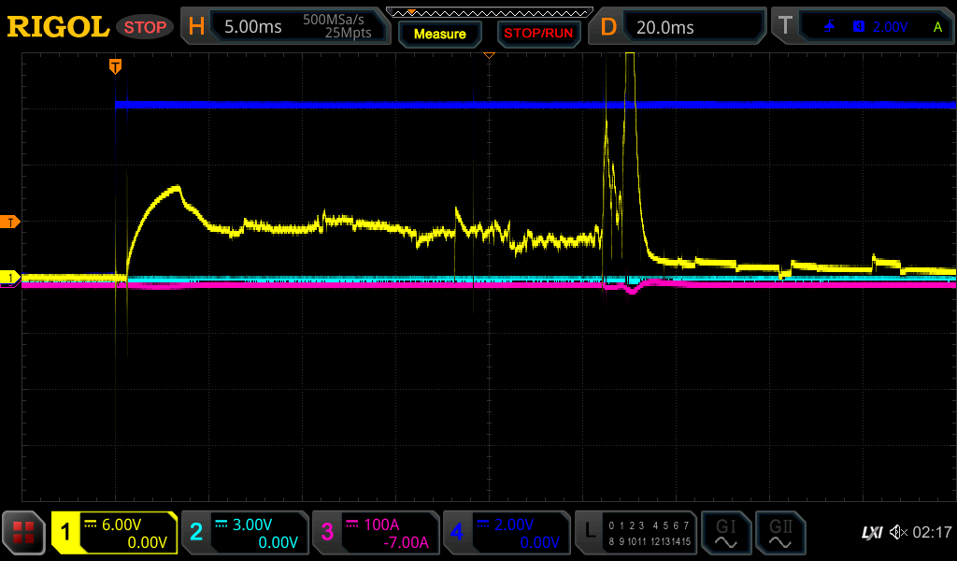Tap the mute speaker icon

pos(897,533)
